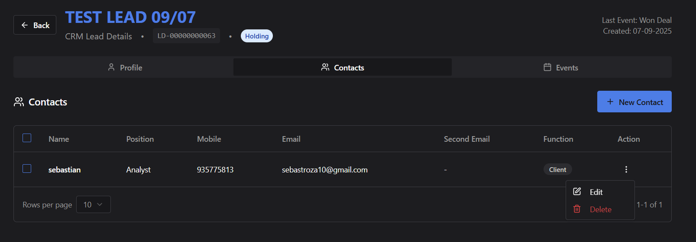Click the Back button
696x242 pixels.
(35, 25)
